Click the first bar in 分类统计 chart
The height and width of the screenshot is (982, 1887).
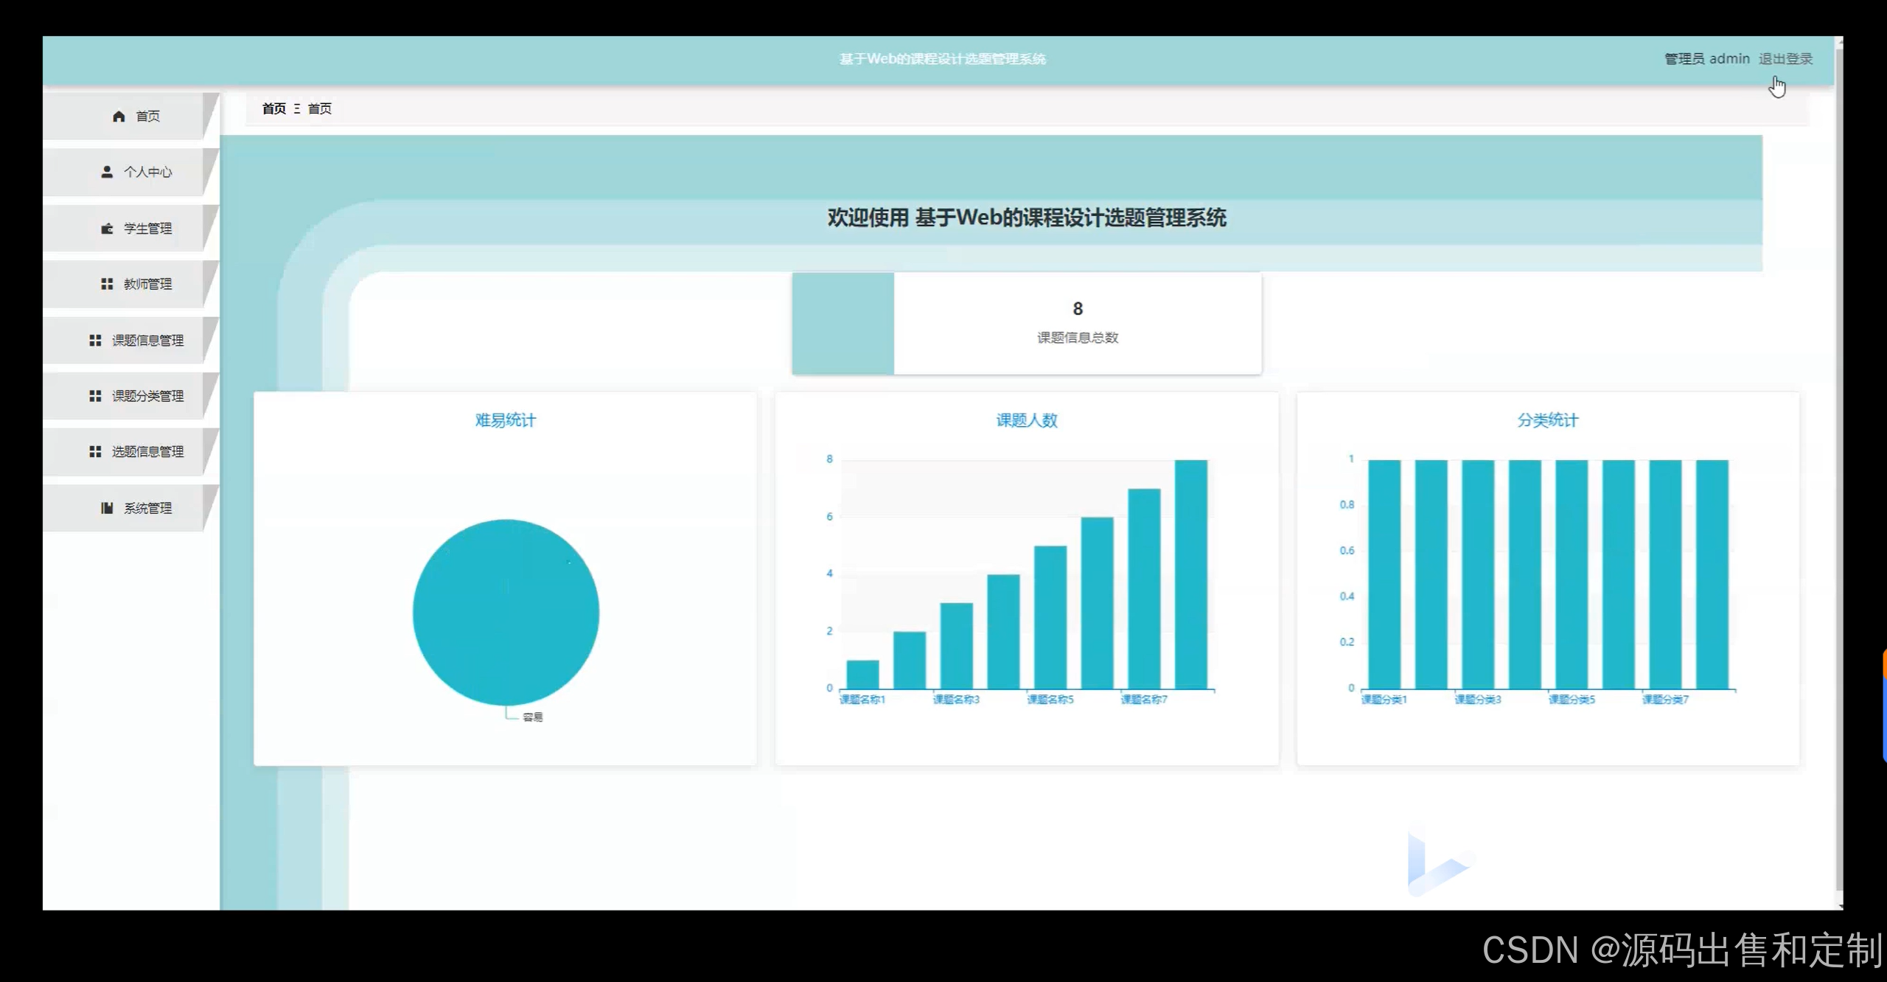[x=1384, y=575]
